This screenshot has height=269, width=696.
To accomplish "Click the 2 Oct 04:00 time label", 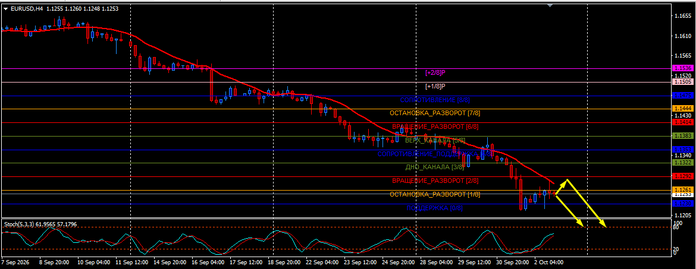I will click(548, 262).
